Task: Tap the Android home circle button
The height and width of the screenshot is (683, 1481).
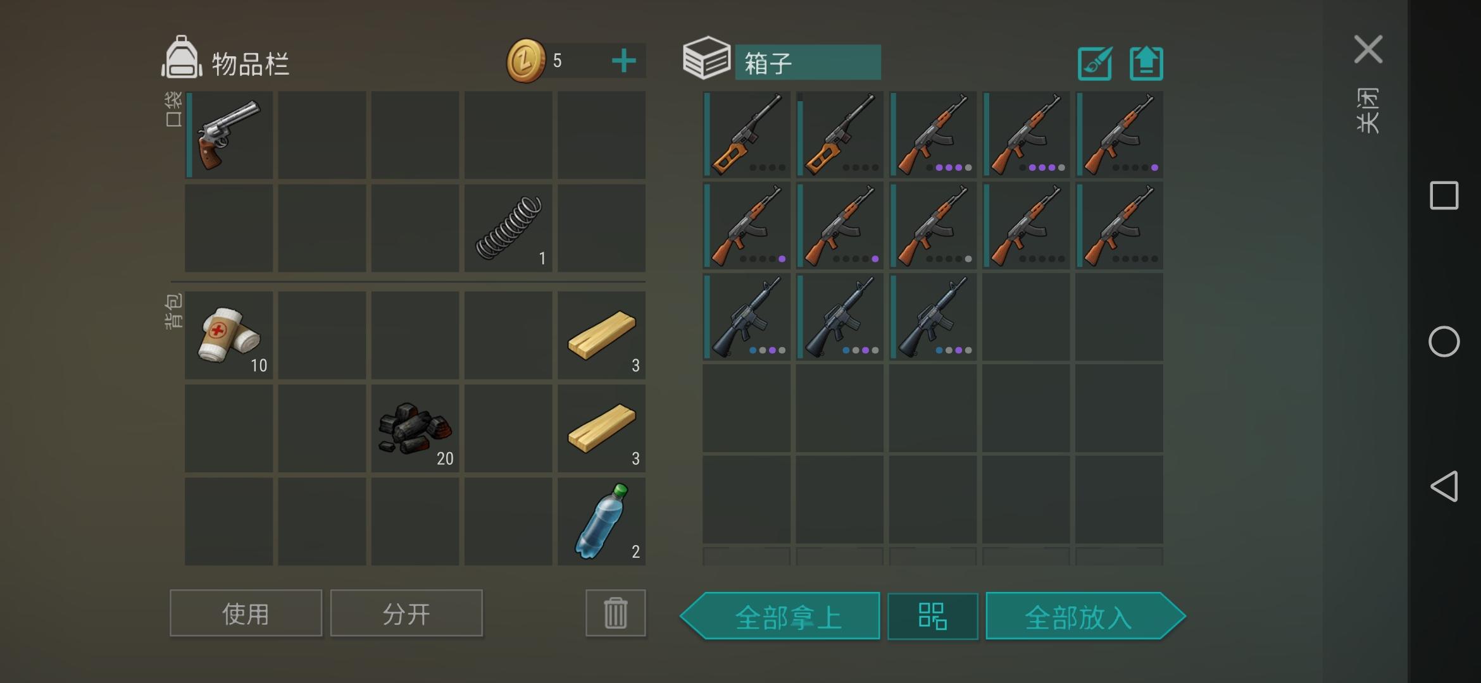Action: point(1444,341)
